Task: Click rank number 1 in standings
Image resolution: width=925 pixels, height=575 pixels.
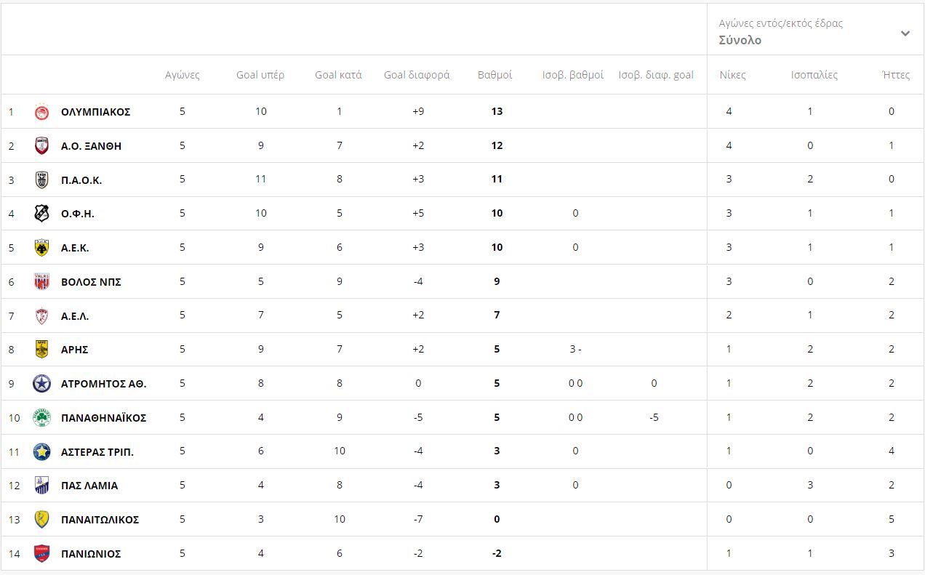Action: tap(11, 112)
